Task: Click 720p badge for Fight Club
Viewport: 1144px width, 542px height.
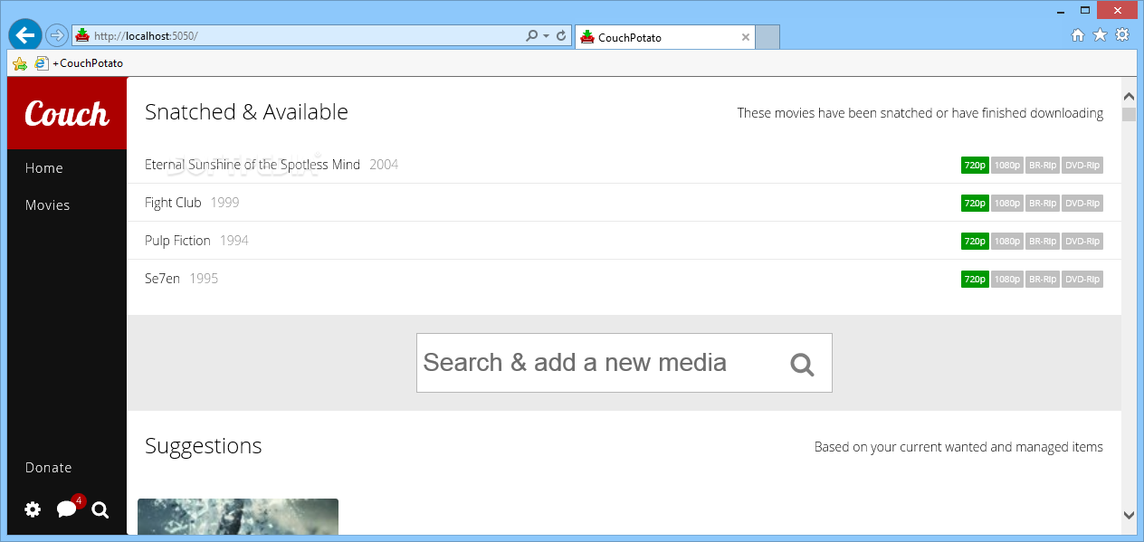Action: pyautogui.click(x=975, y=204)
